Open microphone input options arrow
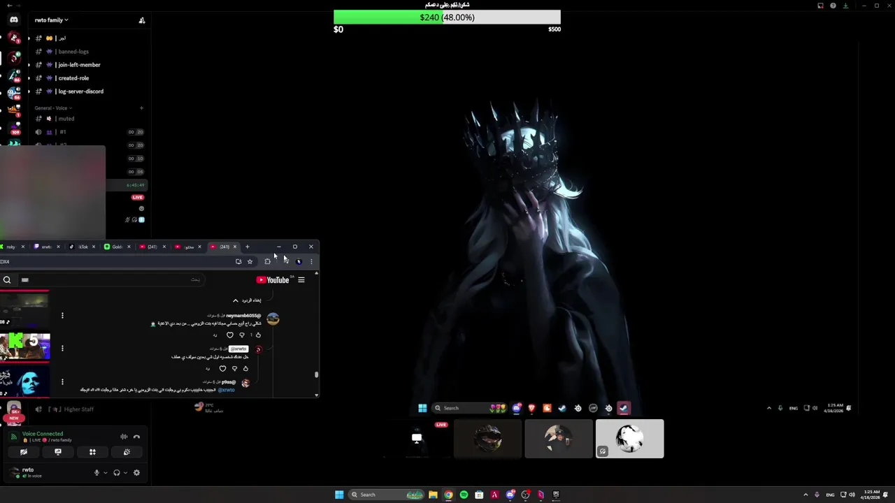 106,473
